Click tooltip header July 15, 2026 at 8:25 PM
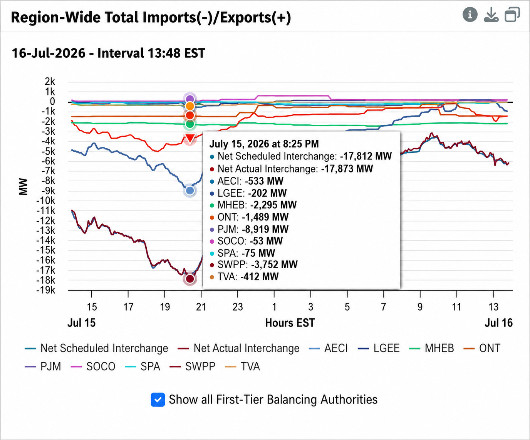Viewport: 530px width, 440px height. pos(264,144)
